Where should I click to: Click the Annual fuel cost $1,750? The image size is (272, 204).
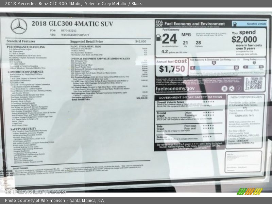pos(172,69)
